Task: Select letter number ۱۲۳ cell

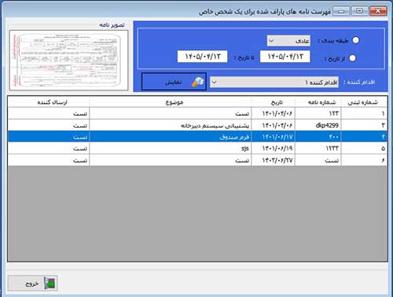Action: [318, 113]
